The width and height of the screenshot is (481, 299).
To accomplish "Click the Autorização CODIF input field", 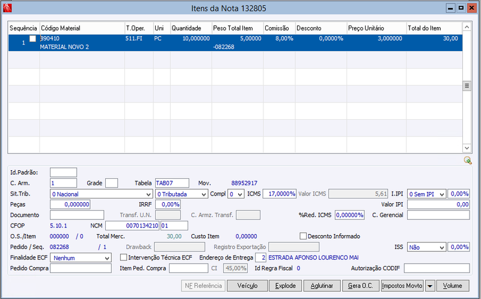I will point(437,268).
